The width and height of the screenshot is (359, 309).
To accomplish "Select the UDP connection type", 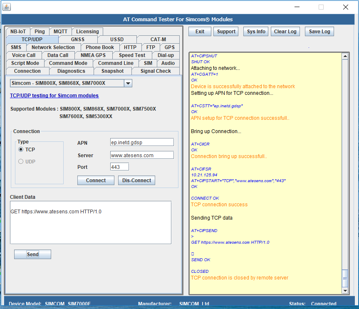I will [x=21, y=161].
